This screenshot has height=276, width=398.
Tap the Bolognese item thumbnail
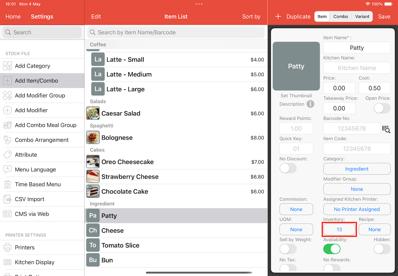point(93,137)
